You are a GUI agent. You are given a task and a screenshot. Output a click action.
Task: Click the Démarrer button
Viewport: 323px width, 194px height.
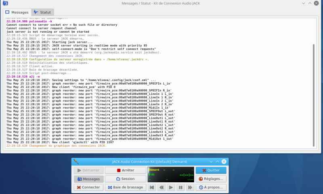click(x=88, y=170)
